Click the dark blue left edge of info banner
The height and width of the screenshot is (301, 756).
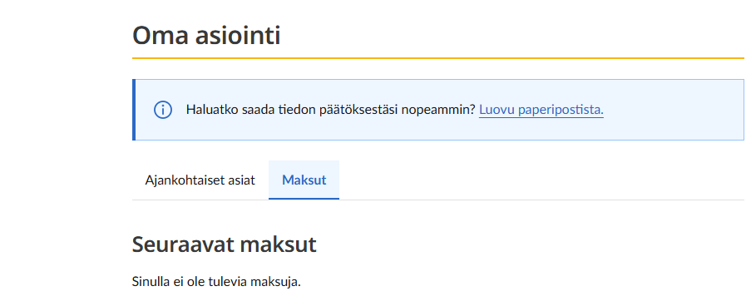point(134,110)
